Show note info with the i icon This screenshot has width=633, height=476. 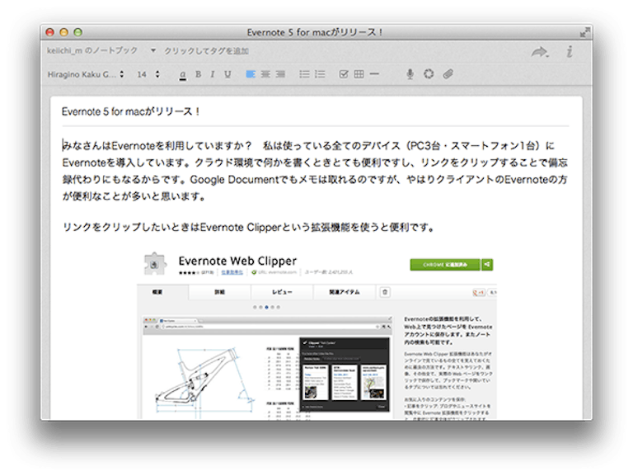(x=570, y=51)
